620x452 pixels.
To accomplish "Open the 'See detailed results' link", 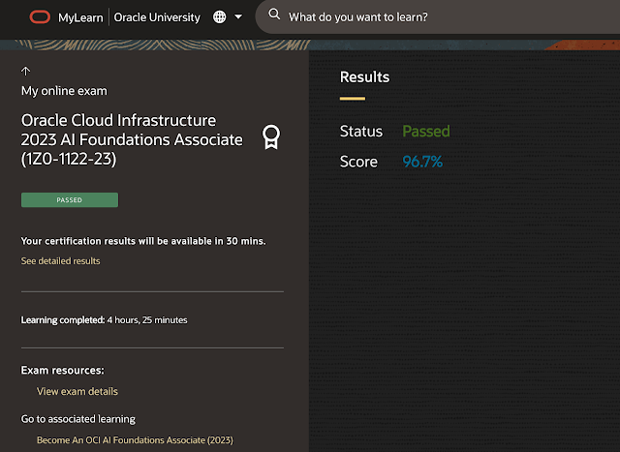I will click(x=60, y=261).
